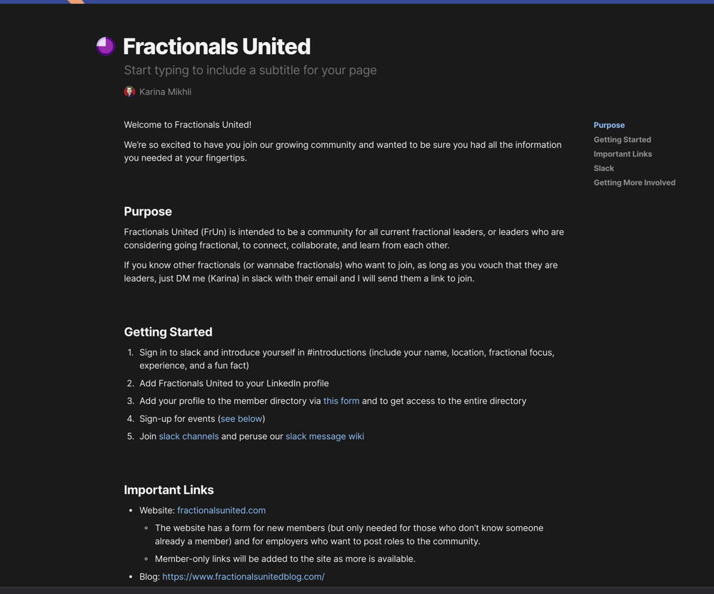Navigate to Slack section in outline
Viewport: 714px width, 594px height.
click(x=603, y=168)
